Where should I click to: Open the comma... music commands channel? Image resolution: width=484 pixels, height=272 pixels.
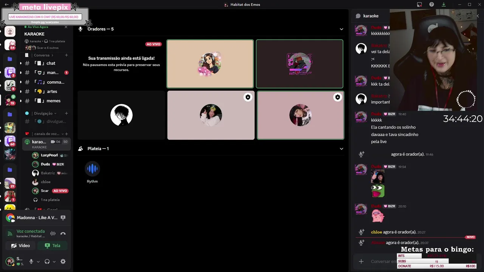pyautogui.click(x=47, y=82)
